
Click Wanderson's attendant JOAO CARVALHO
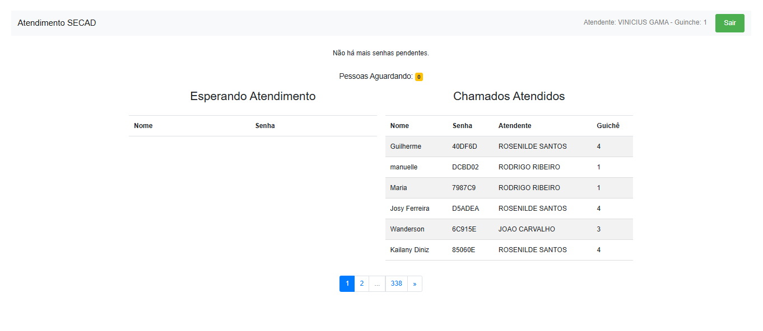(x=527, y=229)
